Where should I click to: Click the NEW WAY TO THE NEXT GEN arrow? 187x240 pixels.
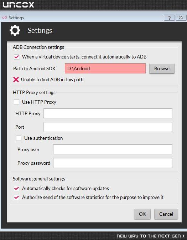[183, 236]
